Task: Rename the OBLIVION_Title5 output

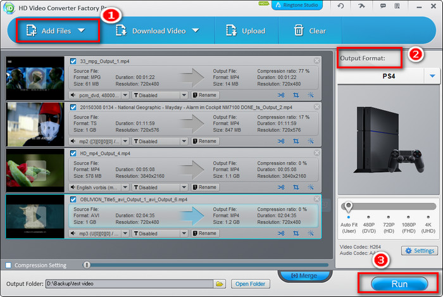Action: (x=205, y=233)
